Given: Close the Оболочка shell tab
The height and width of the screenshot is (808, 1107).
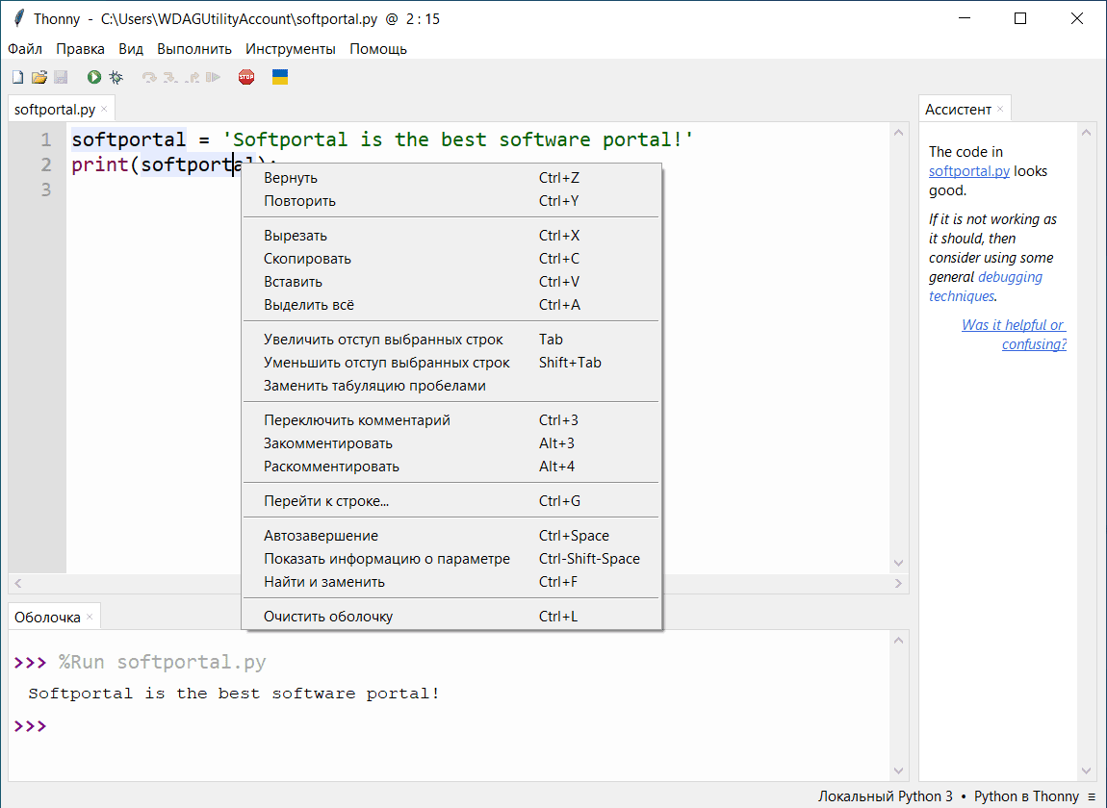Looking at the screenshot, I should click(90, 618).
